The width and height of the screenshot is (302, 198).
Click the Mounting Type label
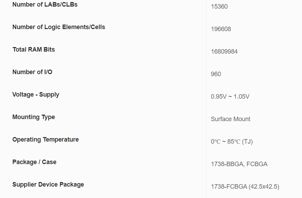coord(34,117)
